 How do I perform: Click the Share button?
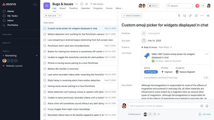153,6
